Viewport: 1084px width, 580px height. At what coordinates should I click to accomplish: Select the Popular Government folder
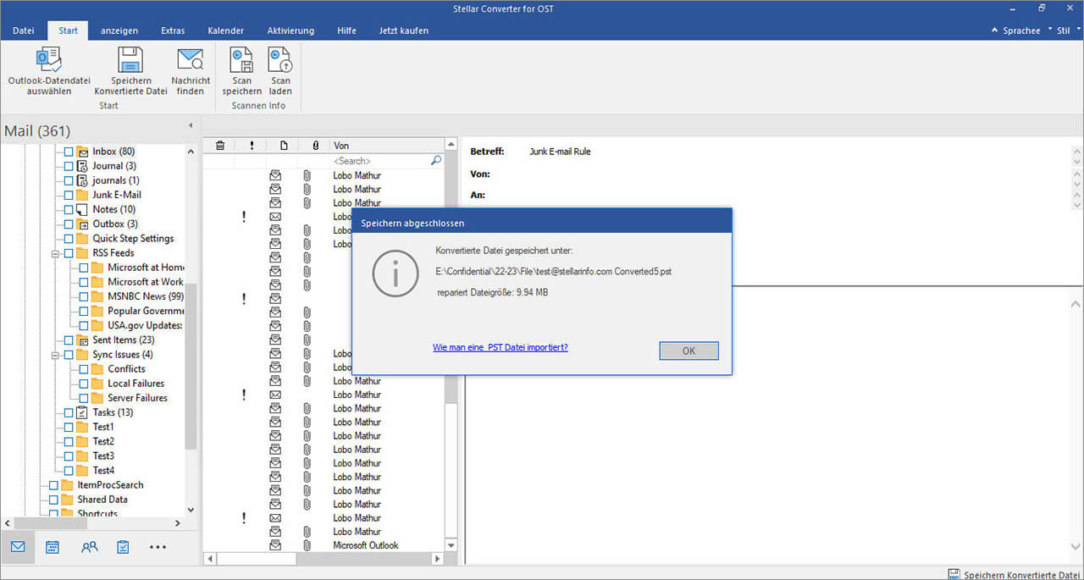pyautogui.click(x=146, y=311)
